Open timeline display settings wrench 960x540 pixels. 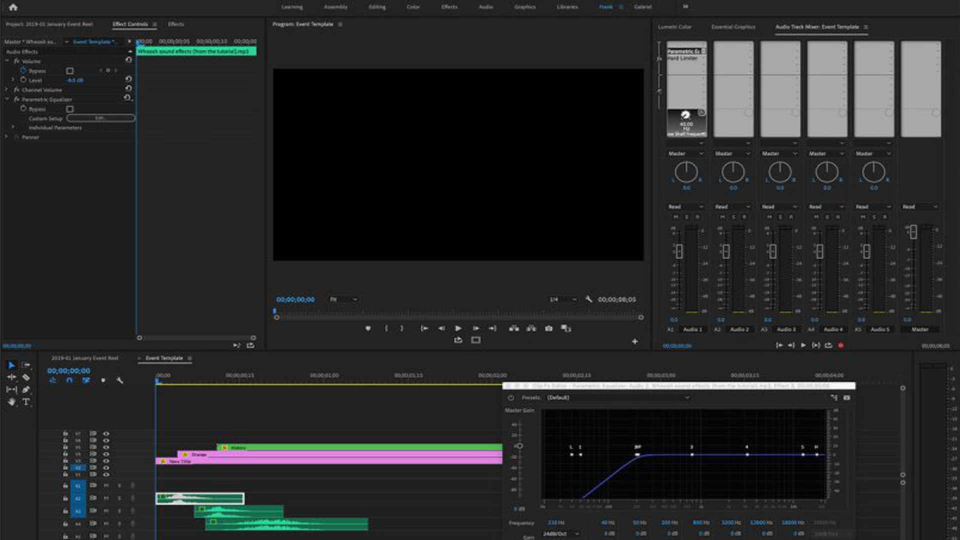click(x=120, y=380)
